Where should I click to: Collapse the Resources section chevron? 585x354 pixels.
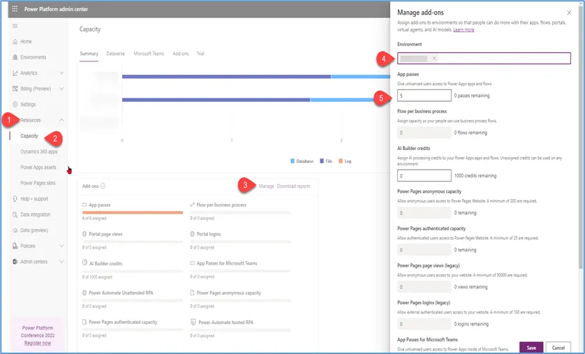click(61, 120)
